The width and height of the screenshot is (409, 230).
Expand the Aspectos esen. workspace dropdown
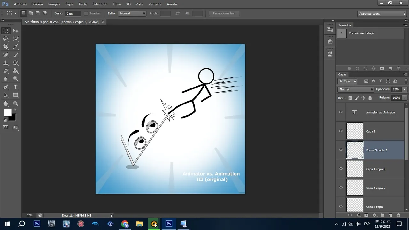point(382,14)
